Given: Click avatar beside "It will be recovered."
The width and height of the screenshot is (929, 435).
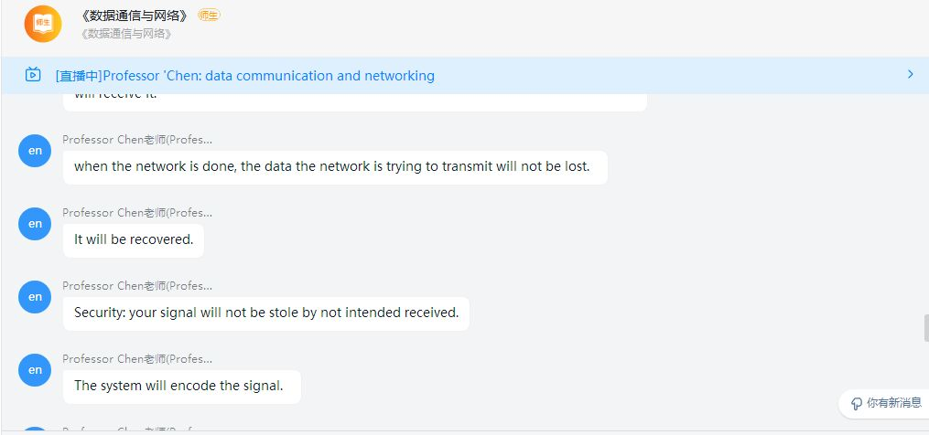Looking at the screenshot, I should tap(35, 223).
